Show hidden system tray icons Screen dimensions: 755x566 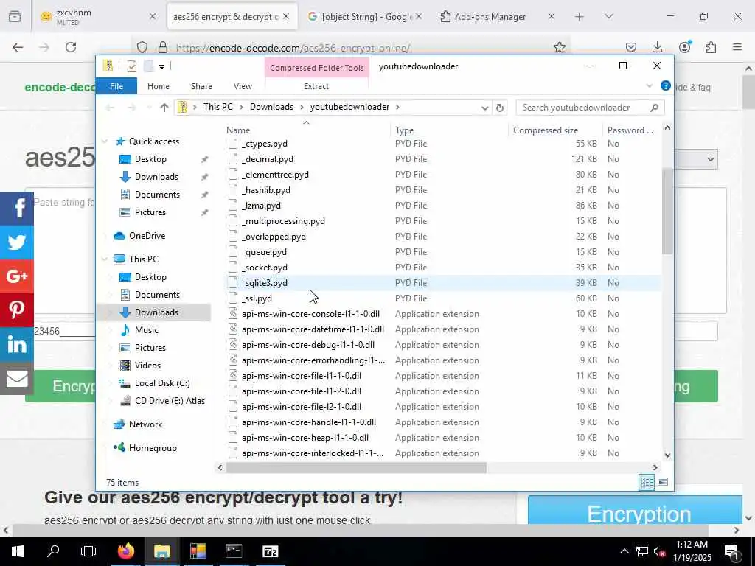pos(624,551)
